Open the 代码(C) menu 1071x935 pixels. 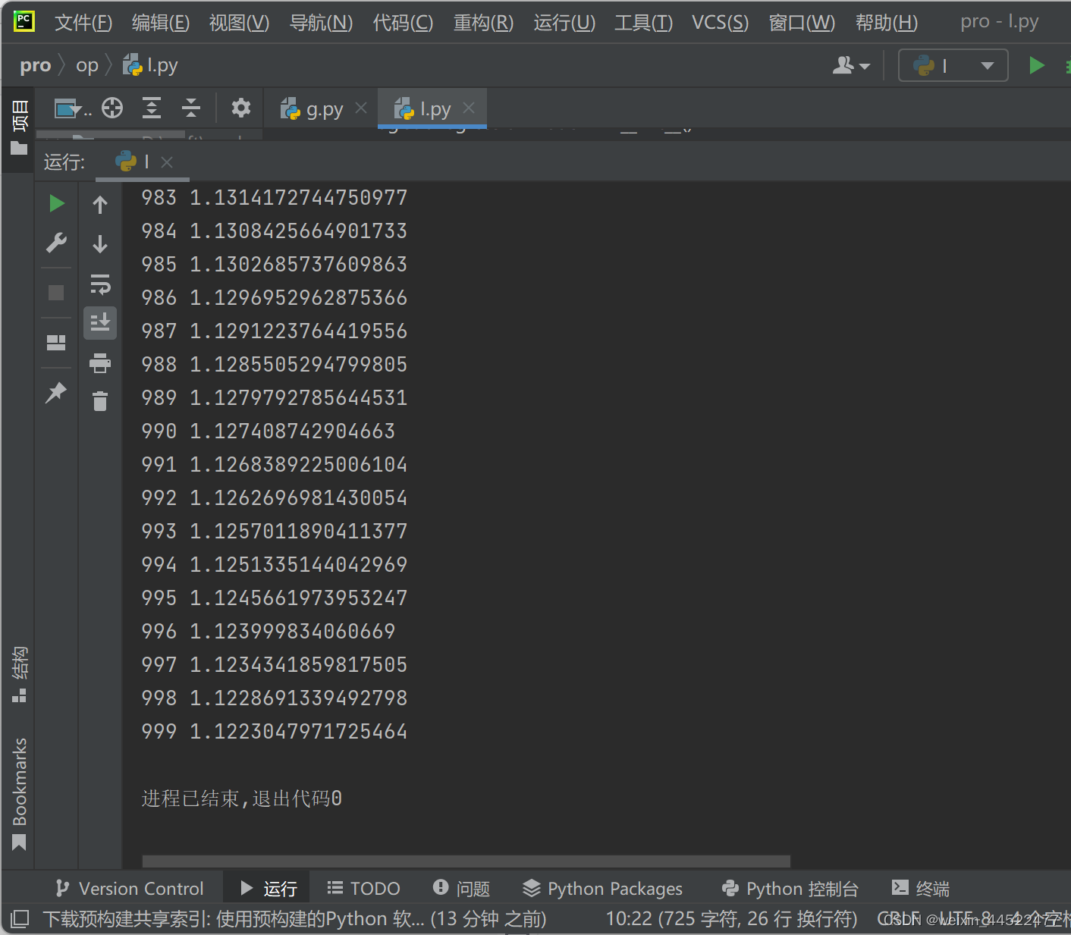pyautogui.click(x=403, y=23)
